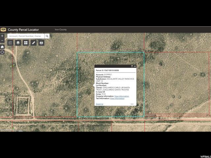Open Tax Information View Information link
Screen dimensions: 211x158
pos(117,98)
